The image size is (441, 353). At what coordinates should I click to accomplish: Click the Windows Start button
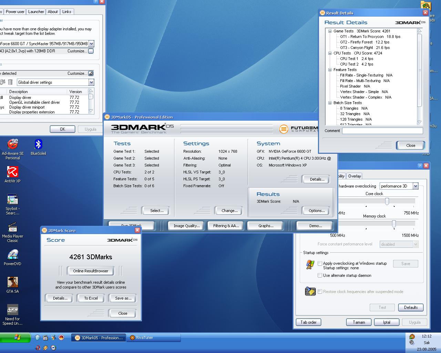16,338
